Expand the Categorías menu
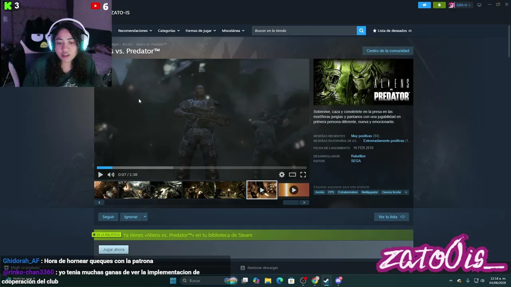511x287 pixels. (x=168, y=31)
